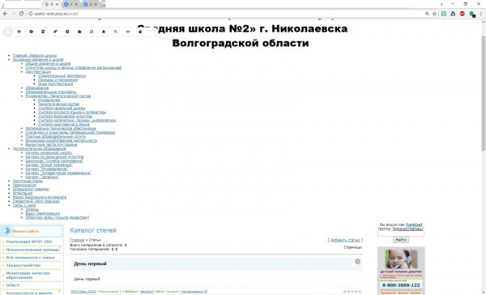
Task: Click the Главная breadcrumb link above the catalog
Action: [x=77, y=240]
